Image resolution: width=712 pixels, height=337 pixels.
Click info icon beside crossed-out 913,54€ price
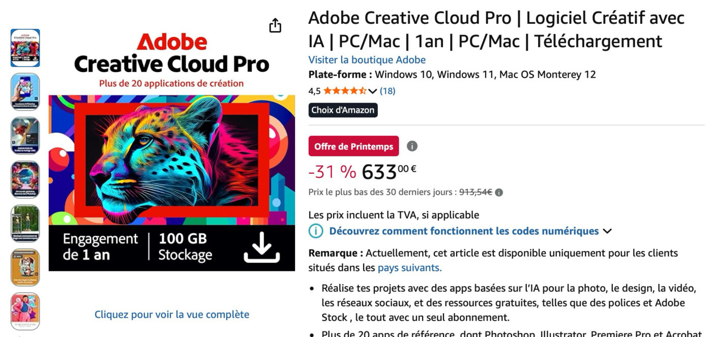[499, 193]
